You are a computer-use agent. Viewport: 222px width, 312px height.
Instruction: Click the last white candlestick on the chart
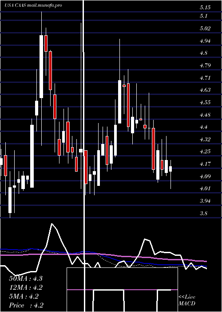click(170, 169)
